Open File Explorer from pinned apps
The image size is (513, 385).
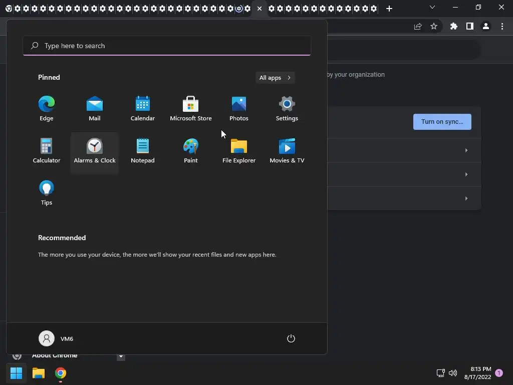239,151
